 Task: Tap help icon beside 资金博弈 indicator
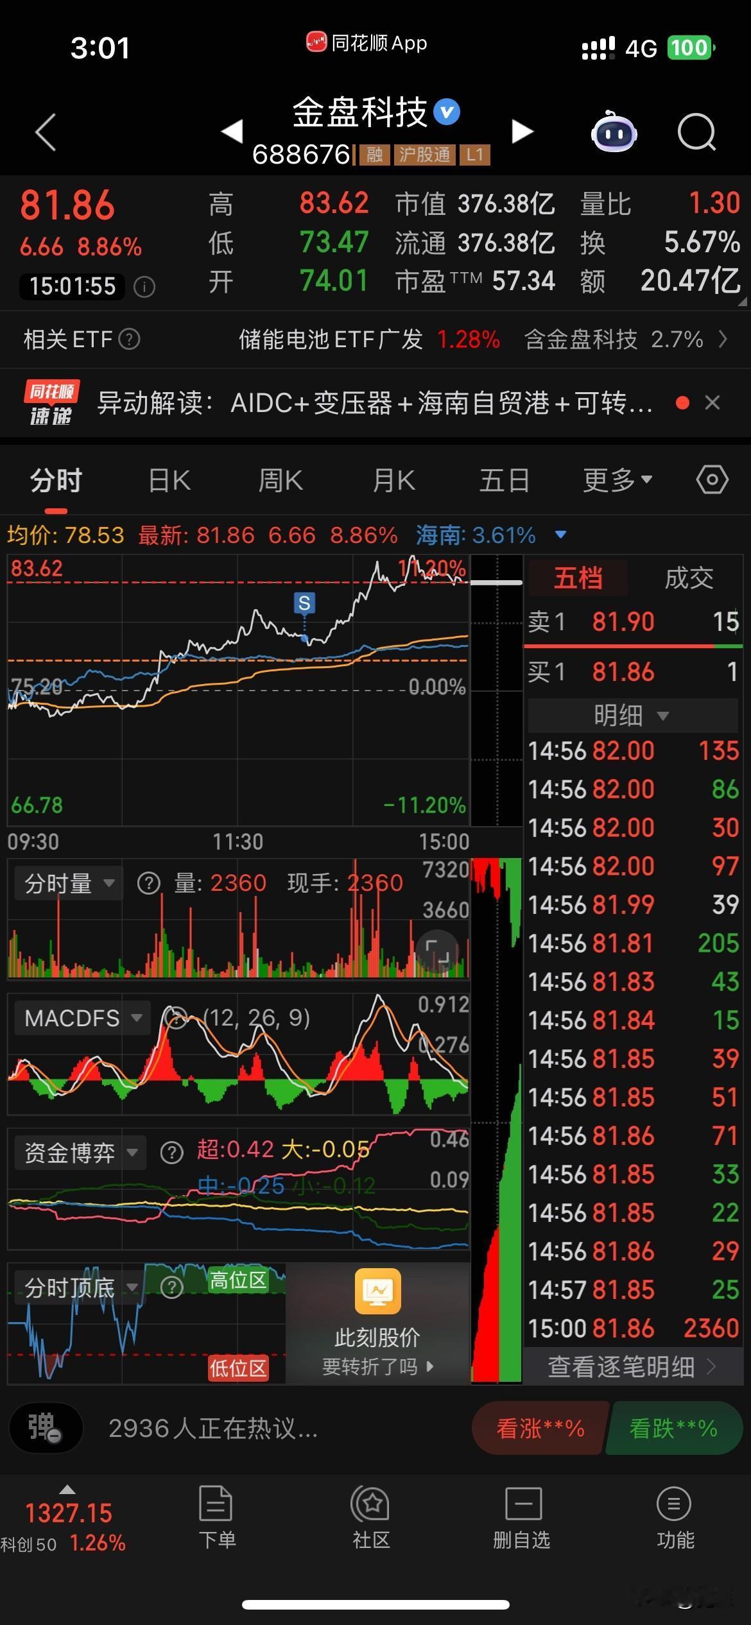[x=171, y=1153]
